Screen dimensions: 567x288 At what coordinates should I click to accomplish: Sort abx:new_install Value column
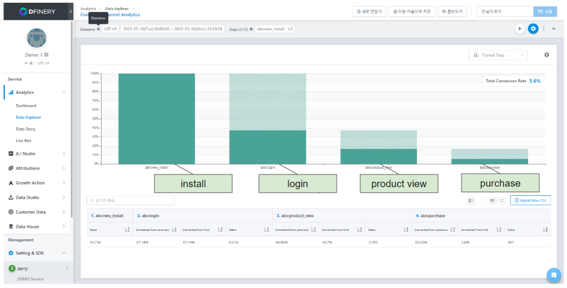[x=127, y=230]
